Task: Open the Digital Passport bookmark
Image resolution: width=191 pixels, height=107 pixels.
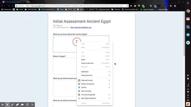Action: pos(147,10)
